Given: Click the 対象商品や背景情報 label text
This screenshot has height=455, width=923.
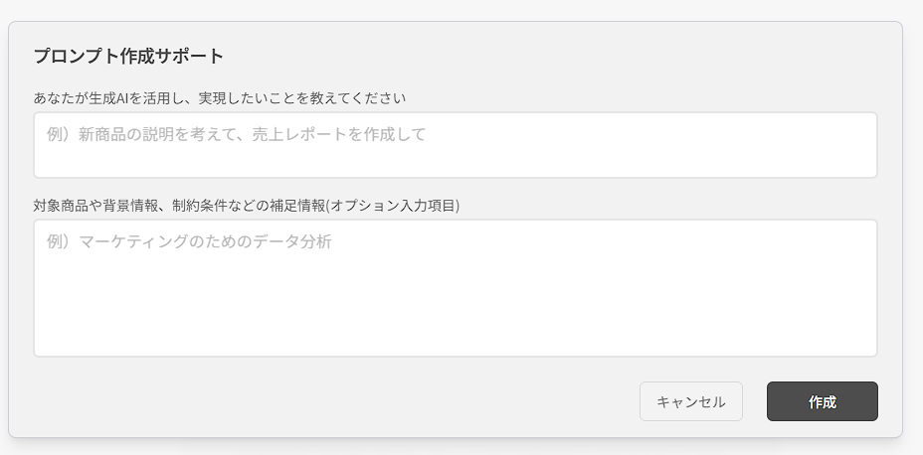Looking at the screenshot, I should 95,206.
